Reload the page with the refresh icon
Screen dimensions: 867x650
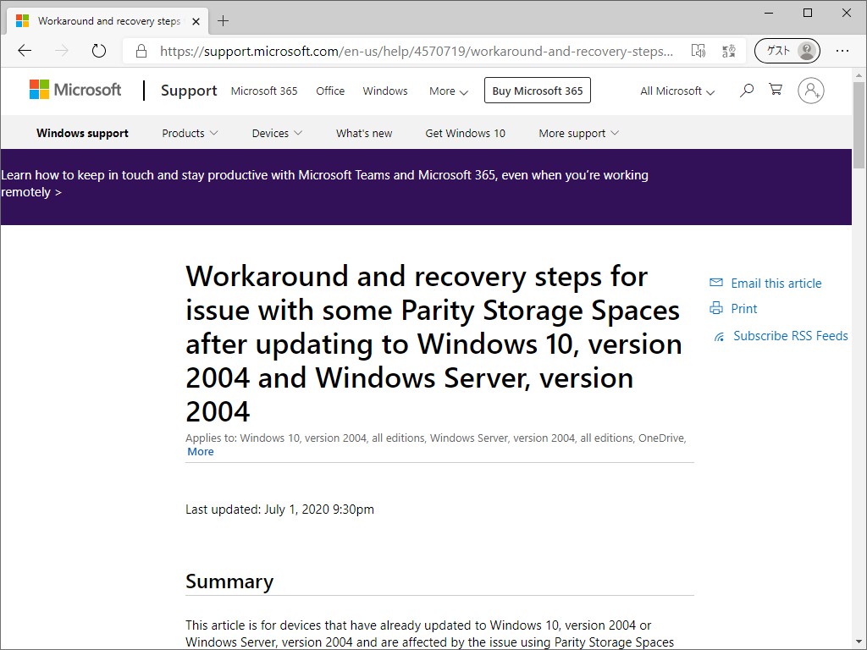[98, 51]
